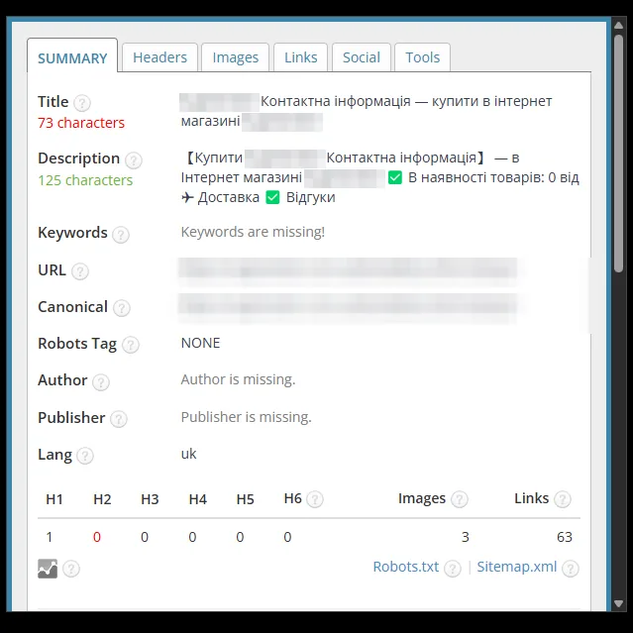Screen dimensions: 633x633
Task: Click the chart statistics icon
Action: (x=48, y=569)
